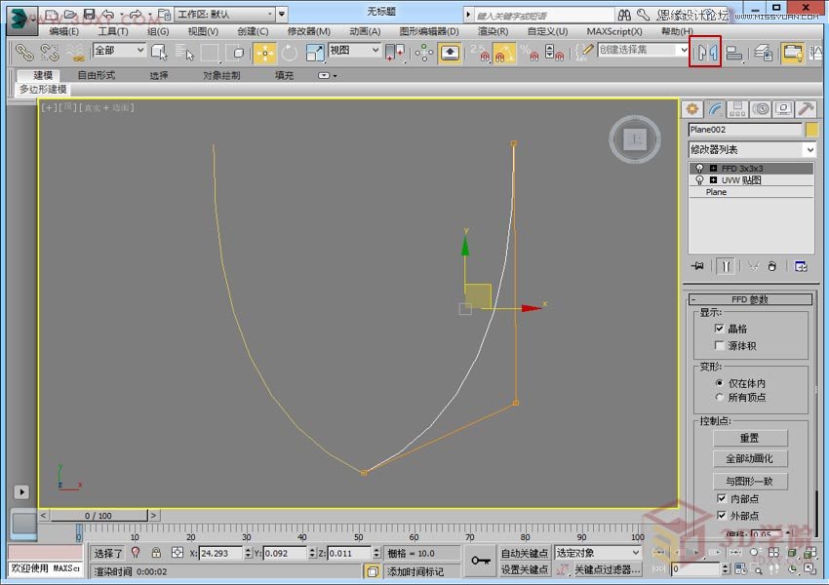This screenshot has width=829, height=585.
Task: Click the Align tool icon
Action: [x=733, y=53]
